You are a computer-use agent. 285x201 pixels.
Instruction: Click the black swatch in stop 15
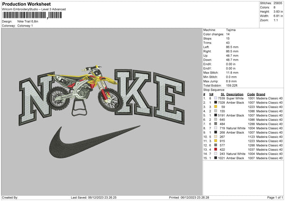click(x=216, y=158)
